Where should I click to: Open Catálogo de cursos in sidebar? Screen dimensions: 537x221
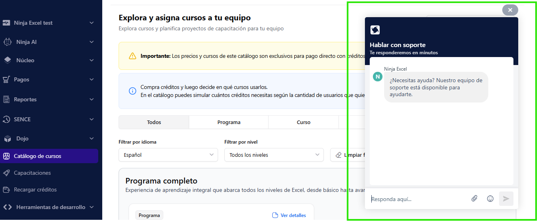[x=49, y=156]
